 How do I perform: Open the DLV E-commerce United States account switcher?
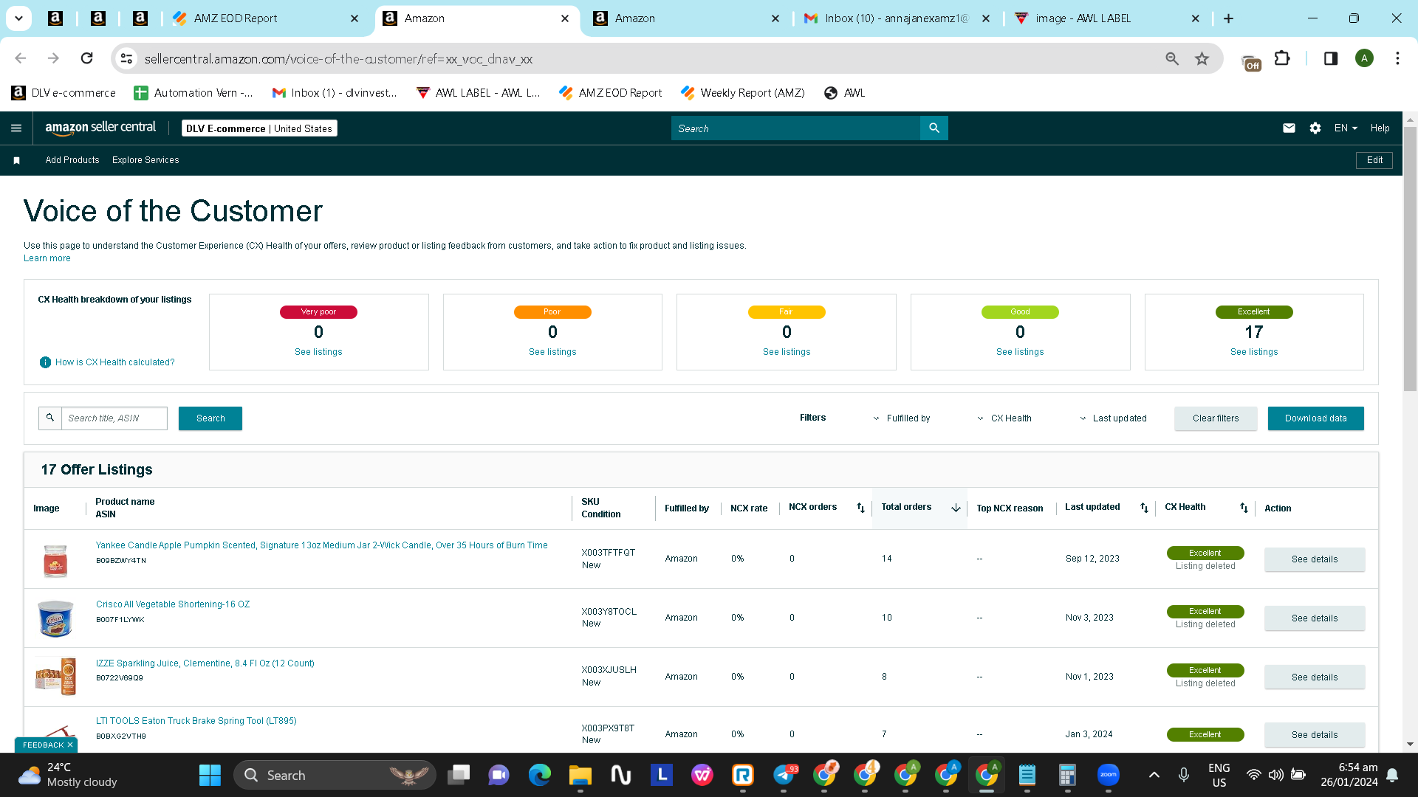pos(259,128)
